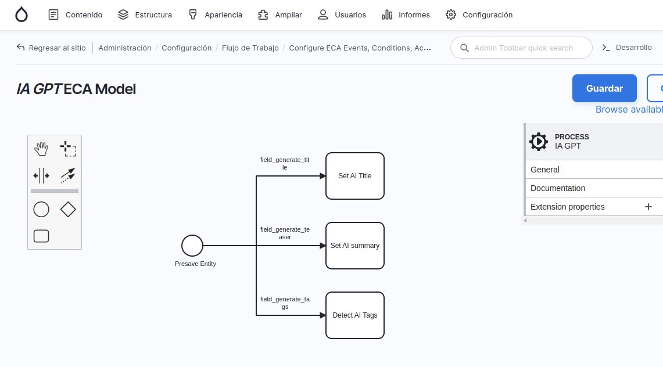Screen dimensions: 663x367
Task: Activate the lasso selection tool
Action: click(68, 149)
